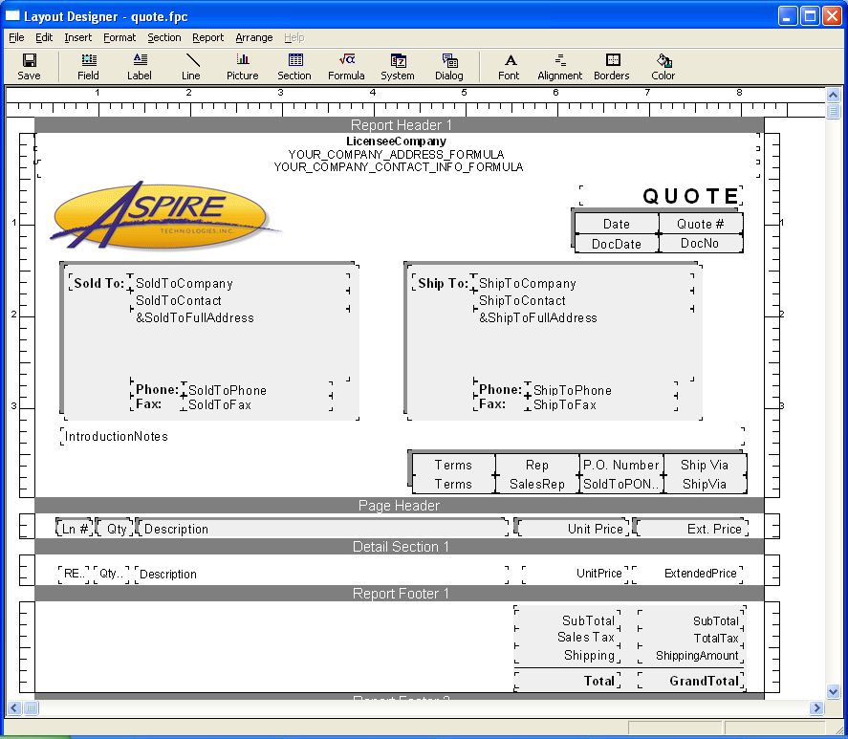Click the Borders toolbar icon
The height and width of the screenshot is (739, 848).
point(612,66)
